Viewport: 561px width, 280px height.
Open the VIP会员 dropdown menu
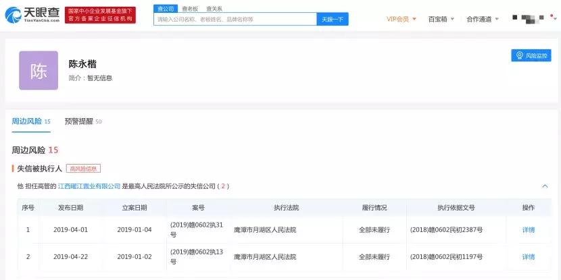401,20
